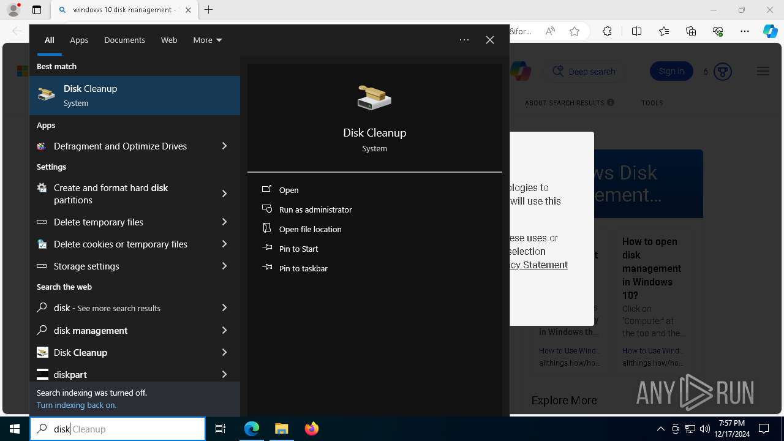Viewport: 784px width, 441px height.
Task: Expand Create and format partitions chevron
Action: [224, 194]
